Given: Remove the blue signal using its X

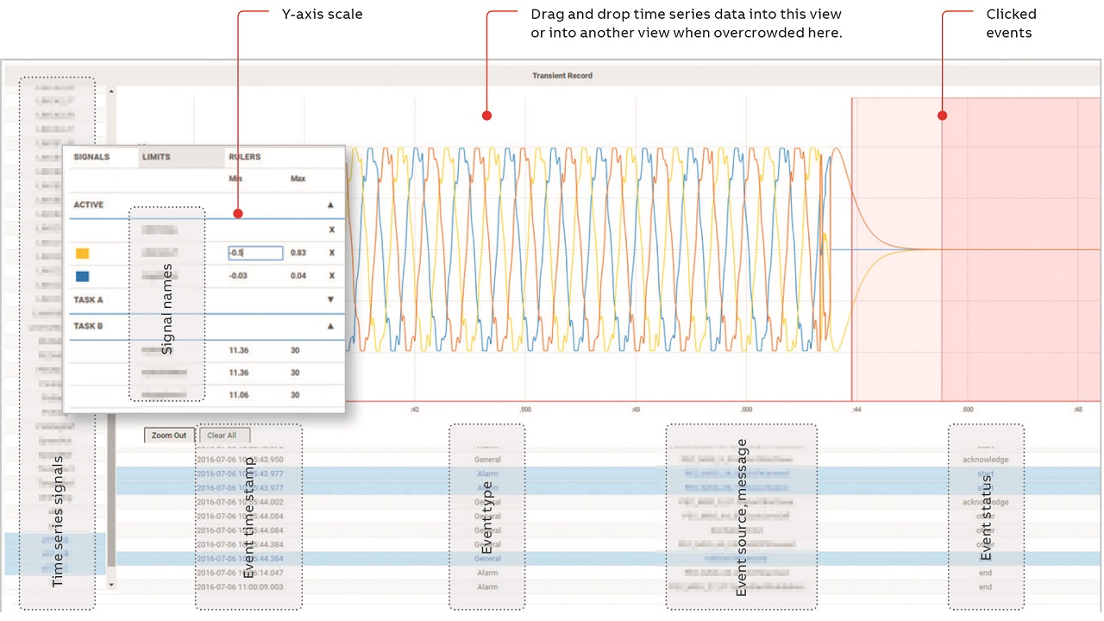Looking at the screenshot, I should point(331,276).
